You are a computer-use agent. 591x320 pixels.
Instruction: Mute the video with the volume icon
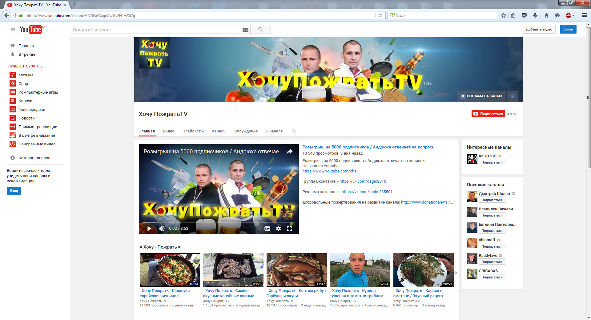pos(161,229)
